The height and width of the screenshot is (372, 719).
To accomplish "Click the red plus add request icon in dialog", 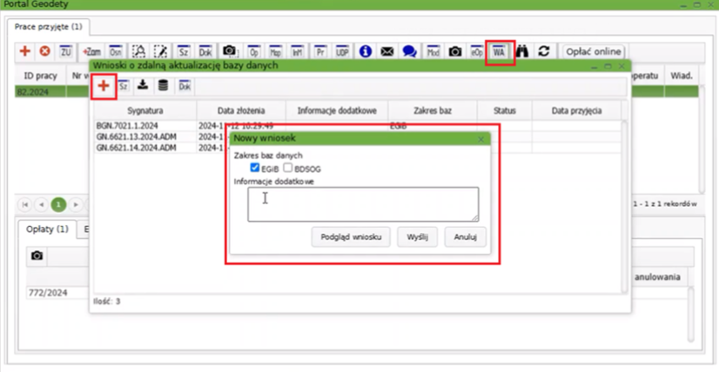I will click(x=104, y=86).
